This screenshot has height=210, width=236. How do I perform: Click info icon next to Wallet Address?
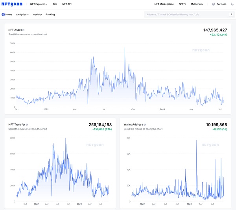pos(145,124)
